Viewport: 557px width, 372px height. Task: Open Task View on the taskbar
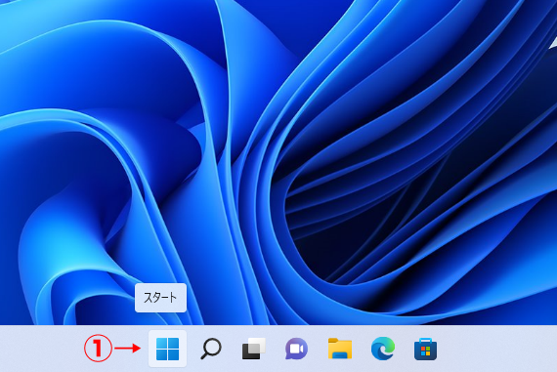coord(254,349)
